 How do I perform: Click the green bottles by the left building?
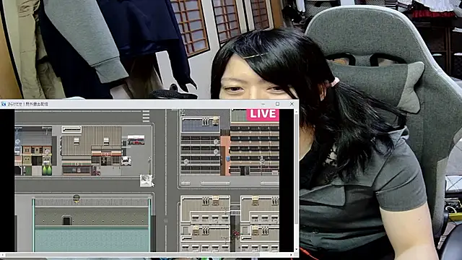pos(47,170)
